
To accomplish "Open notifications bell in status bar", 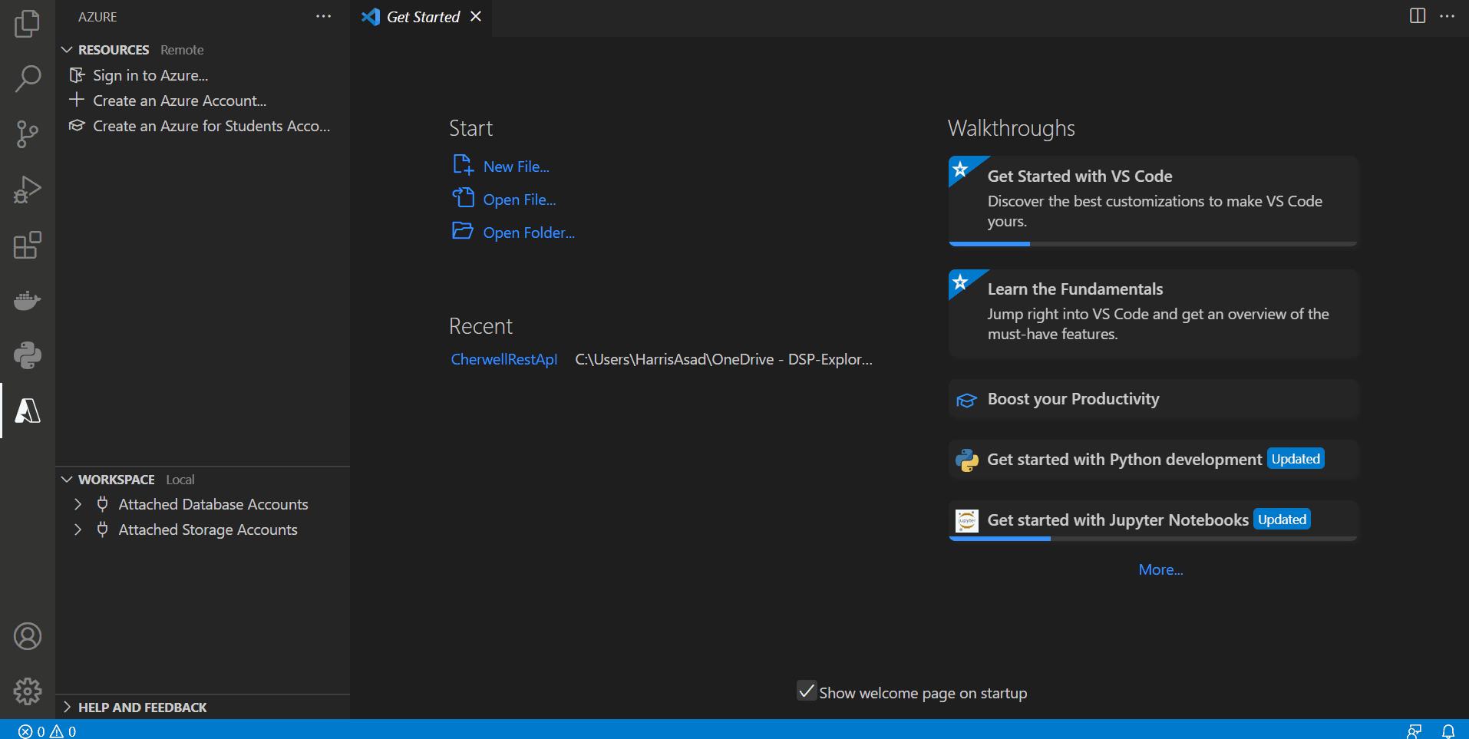I will pos(1448,731).
